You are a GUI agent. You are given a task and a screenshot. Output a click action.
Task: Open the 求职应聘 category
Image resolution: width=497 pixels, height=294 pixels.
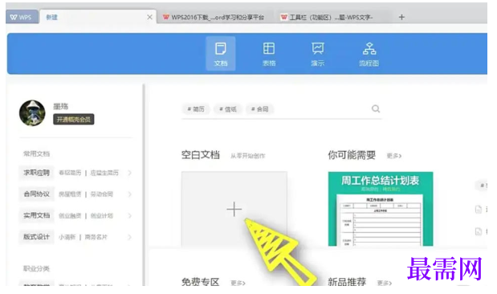[36, 173]
